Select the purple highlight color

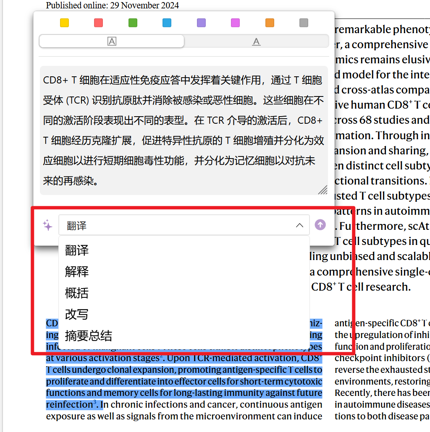pyautogui.click(x=201, y=23)
